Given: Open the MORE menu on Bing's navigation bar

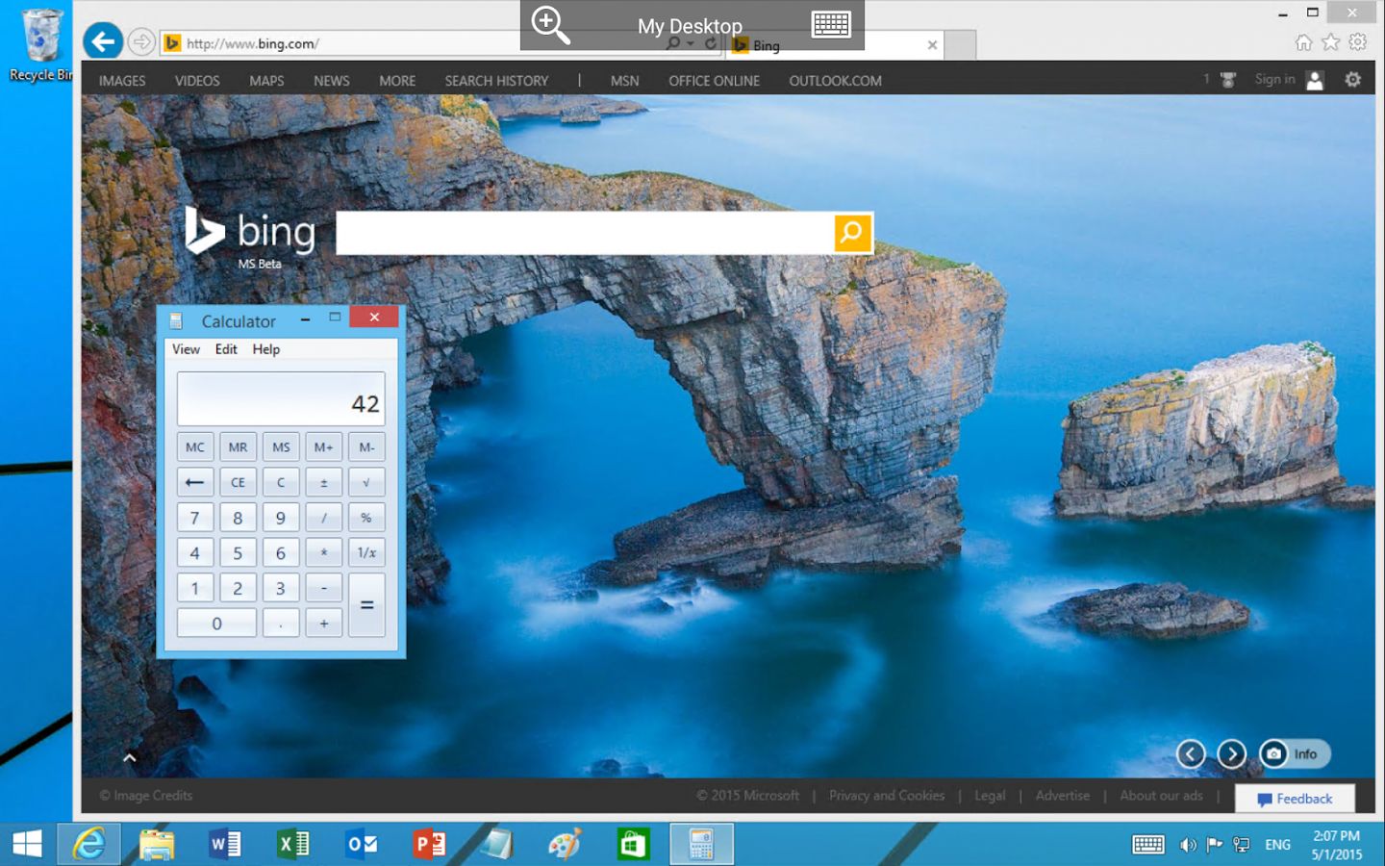Looking at the screenshot, I should click(396, 80).
